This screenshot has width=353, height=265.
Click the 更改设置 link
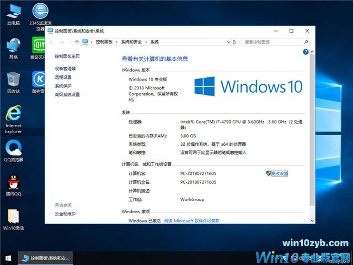click(279, 173)
